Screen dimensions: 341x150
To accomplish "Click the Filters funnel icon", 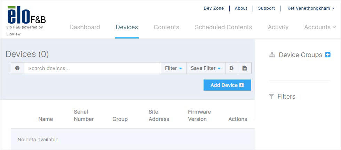I will coord(271,97).
